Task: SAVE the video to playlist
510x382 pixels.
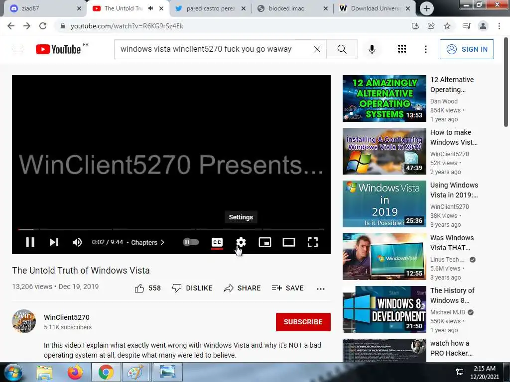Action: click(x=287, y=288)
